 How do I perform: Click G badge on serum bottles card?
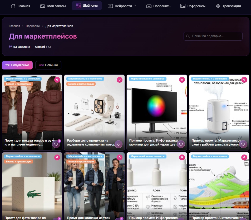coord(182,157)
